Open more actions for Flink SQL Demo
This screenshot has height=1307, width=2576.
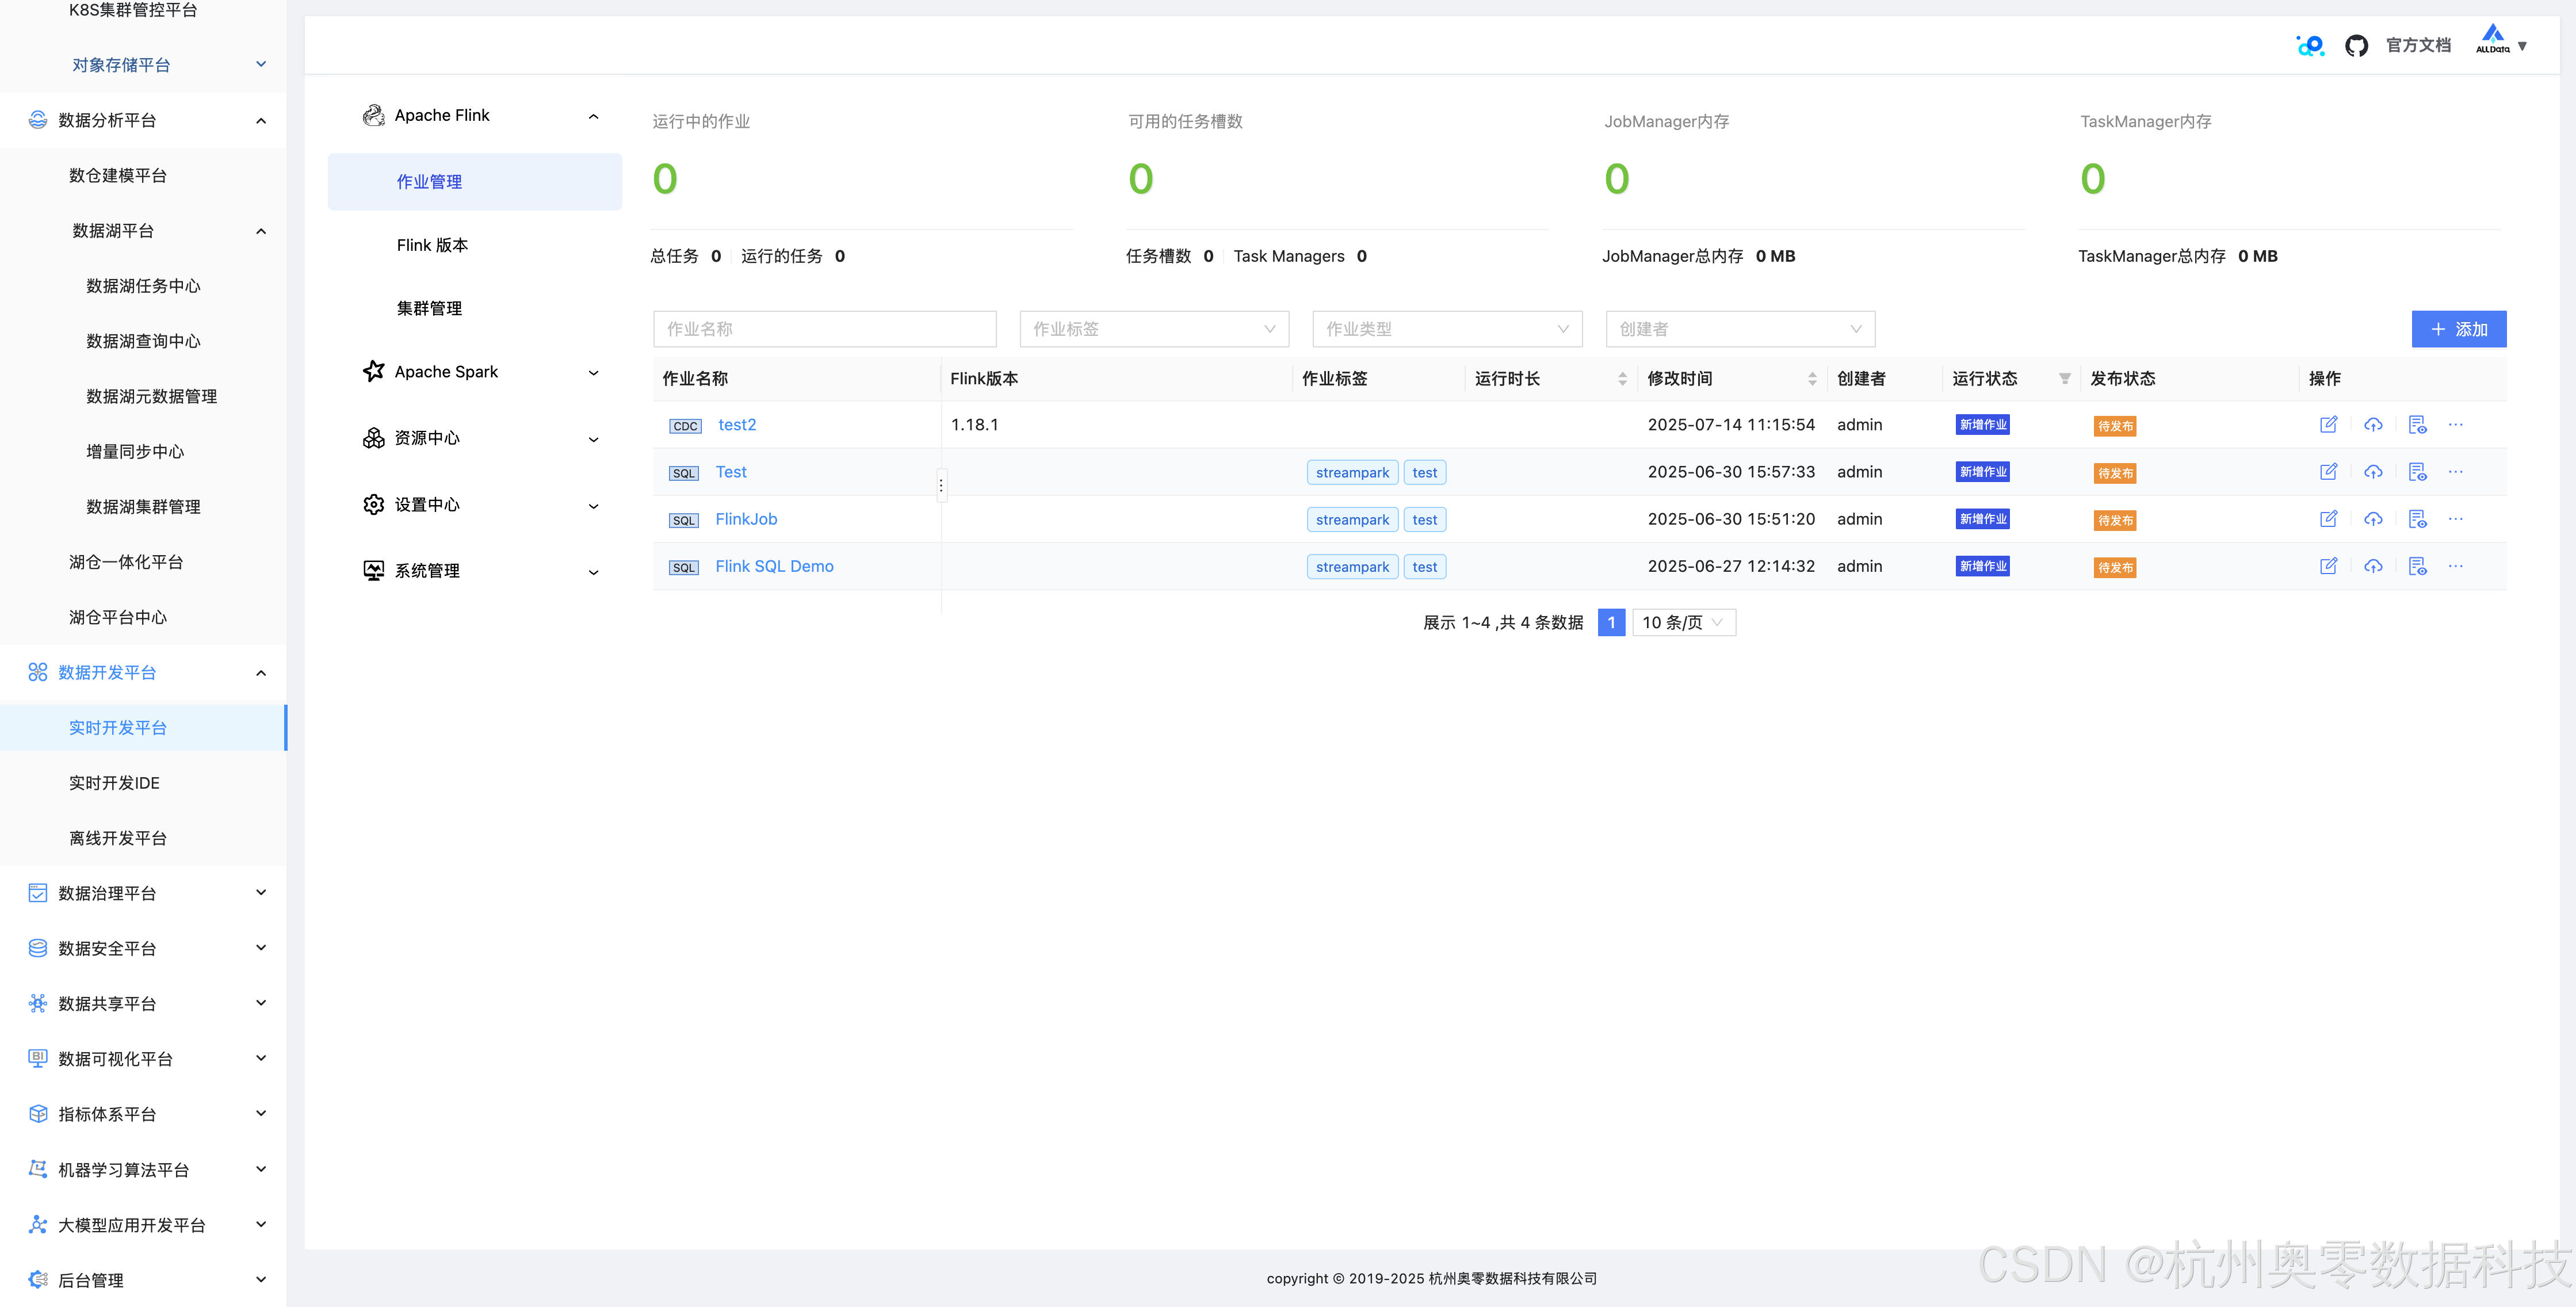tap(2456, 566)
